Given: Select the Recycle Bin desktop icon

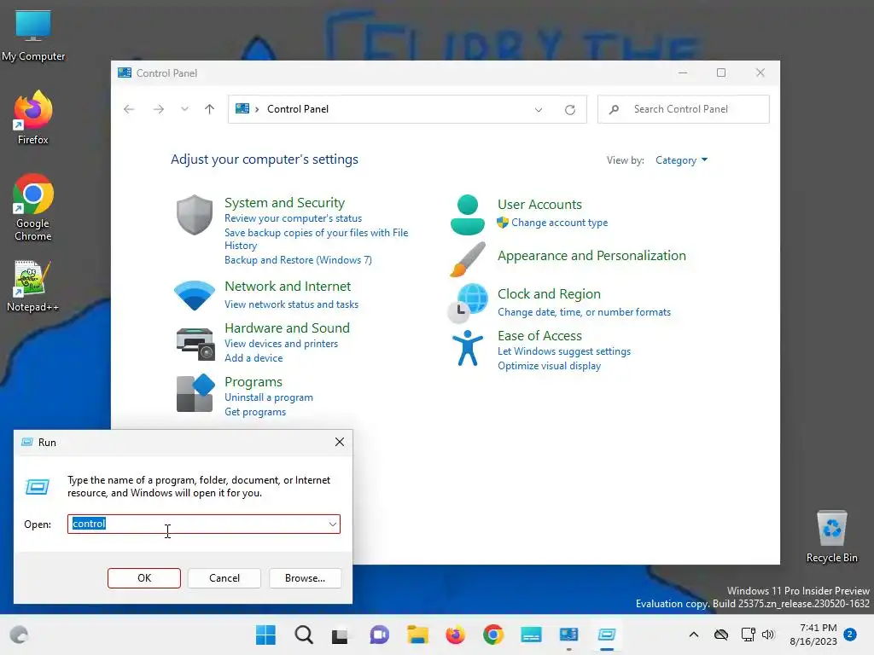Looking at the screenshot, I should tap(831, 536).
